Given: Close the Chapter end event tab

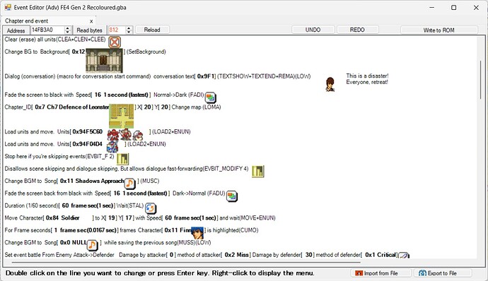Looking at the screenshot, I should 91,21.
